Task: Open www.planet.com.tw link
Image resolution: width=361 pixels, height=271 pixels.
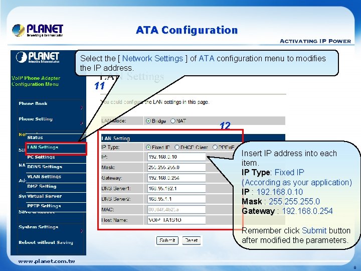Action: (x=47, y=261)
